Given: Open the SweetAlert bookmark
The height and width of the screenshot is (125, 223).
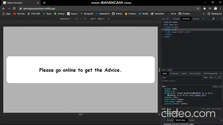Looking at the screenshot, I should (157, 14).
